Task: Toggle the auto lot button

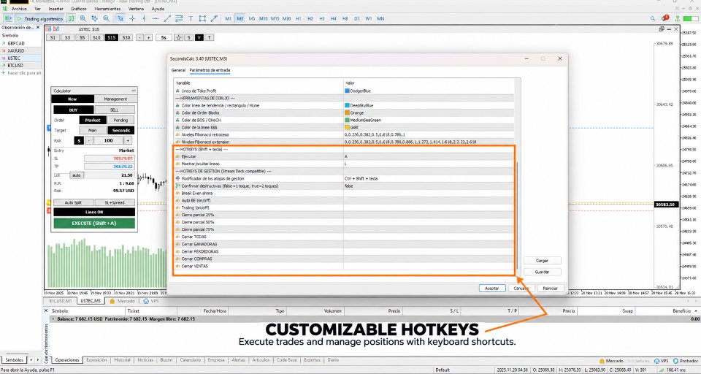Action: 77,175
